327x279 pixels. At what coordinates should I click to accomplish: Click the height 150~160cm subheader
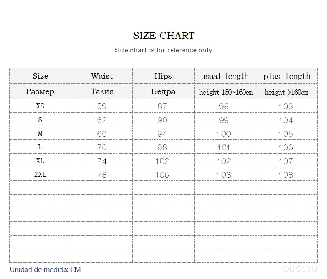click(x=226, y=92)
